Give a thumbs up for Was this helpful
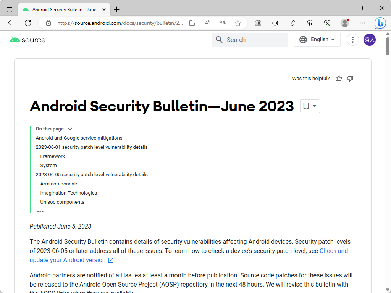Image resolution: width=391 pixels, height=293 pixels. click(339, 78)
